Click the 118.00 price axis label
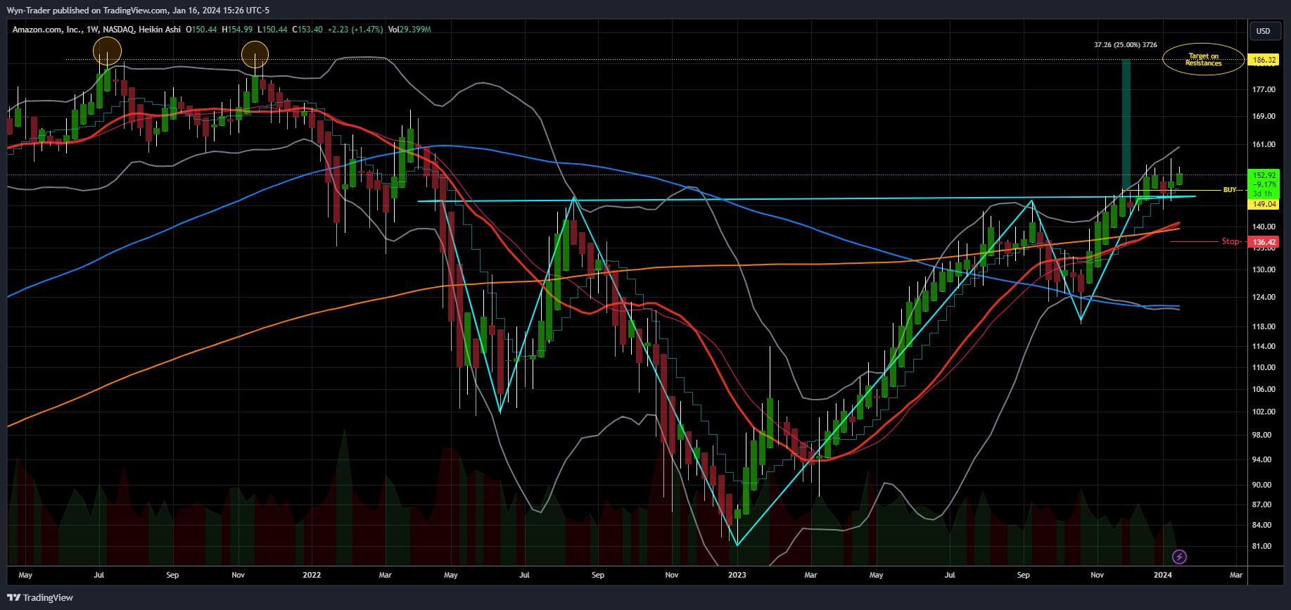This screenshot has width=1291, height=610. click(1264, 326)
